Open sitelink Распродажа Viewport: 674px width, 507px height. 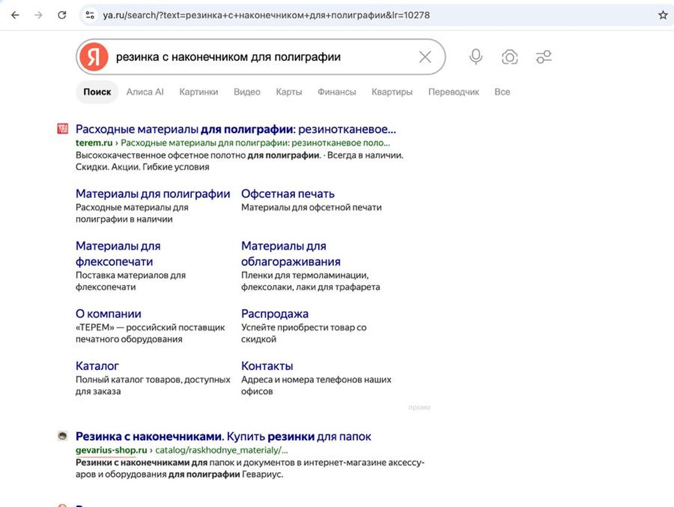[x=275, y=314]
